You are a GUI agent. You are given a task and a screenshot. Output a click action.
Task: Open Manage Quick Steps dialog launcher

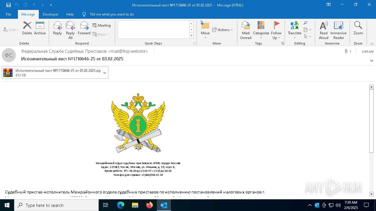194,43
